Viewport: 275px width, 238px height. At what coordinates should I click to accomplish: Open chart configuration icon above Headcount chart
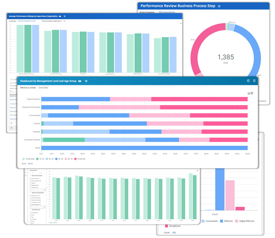pos(252,93)
